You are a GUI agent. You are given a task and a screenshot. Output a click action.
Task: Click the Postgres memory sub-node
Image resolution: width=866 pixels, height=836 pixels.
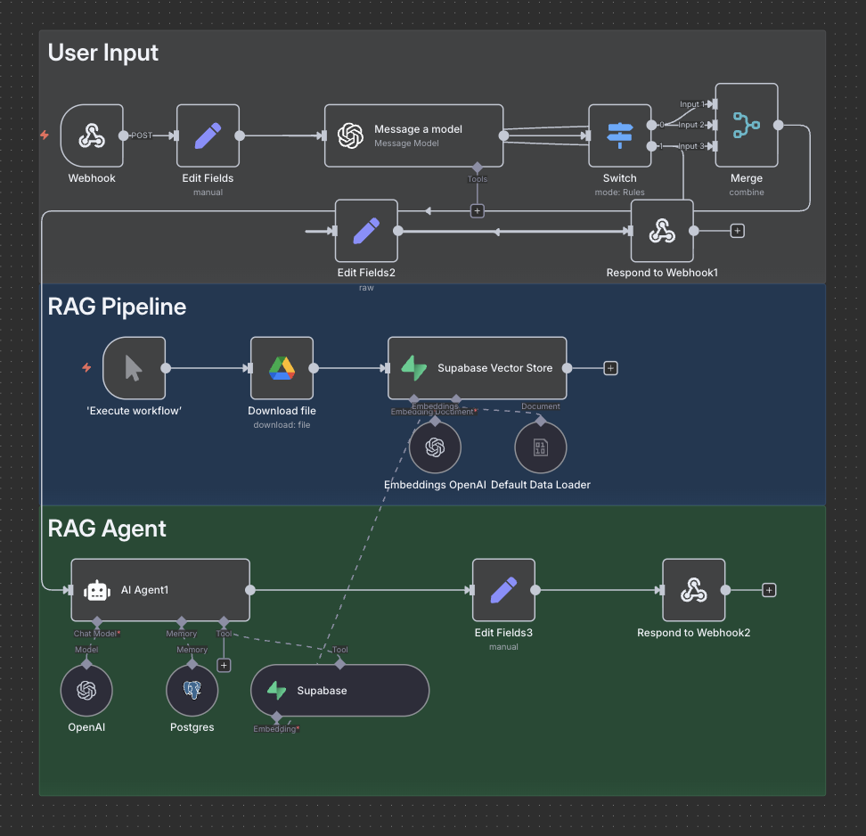point(192,691)
